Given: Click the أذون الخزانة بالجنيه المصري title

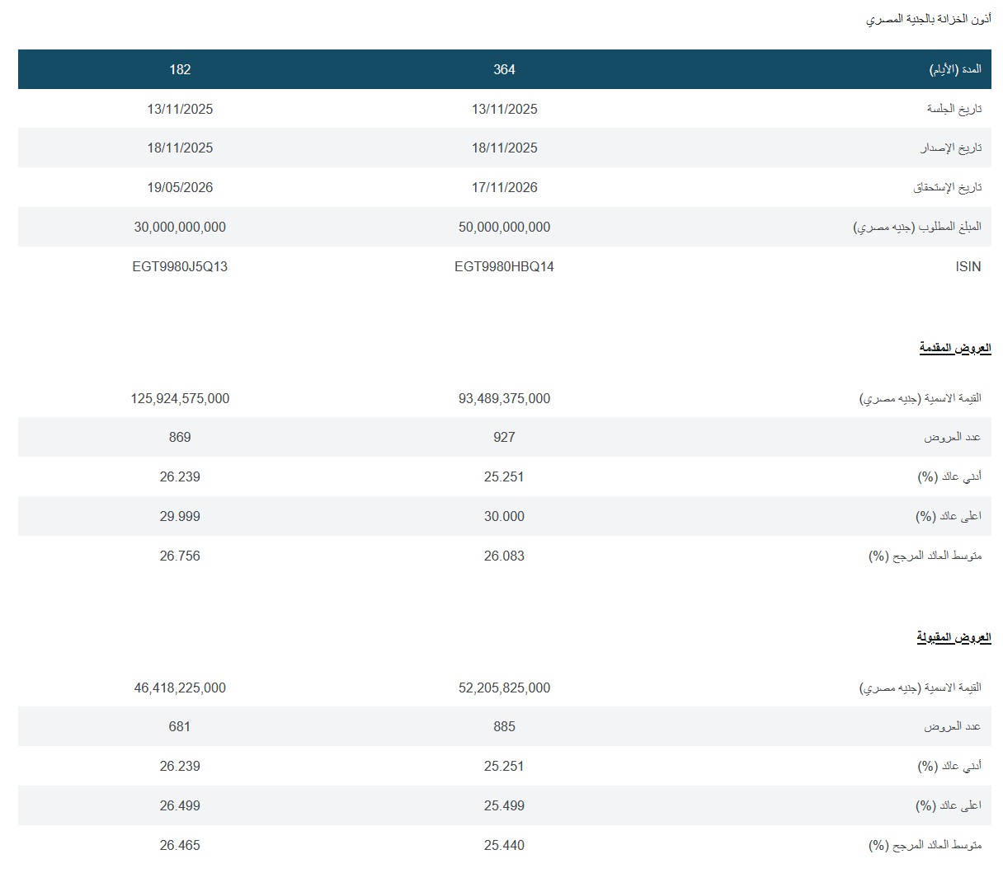Looking at the screenshot, I should pos(928,18).
